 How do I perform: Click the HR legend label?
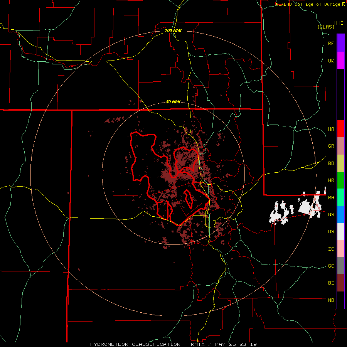coord(331,180)
